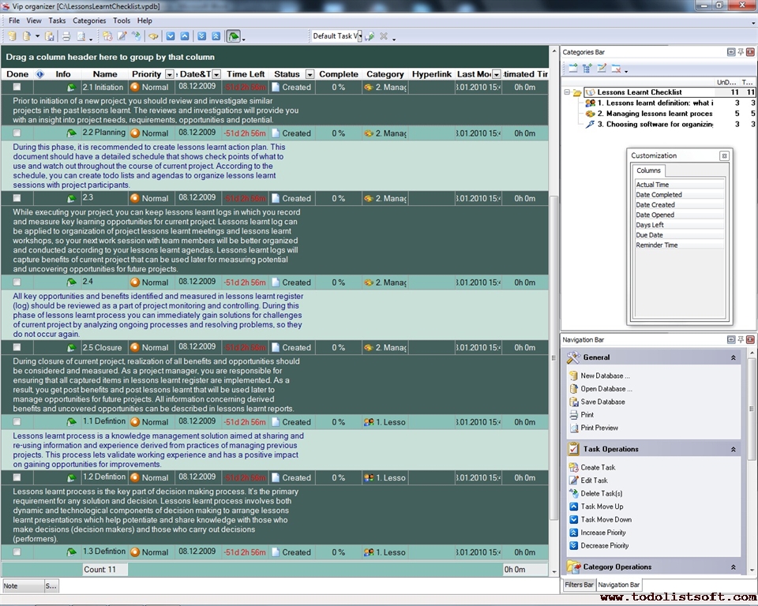758x606 pixels.
Task: Check the Done box for 2.1 Initiation
Action: click(17, 87)
